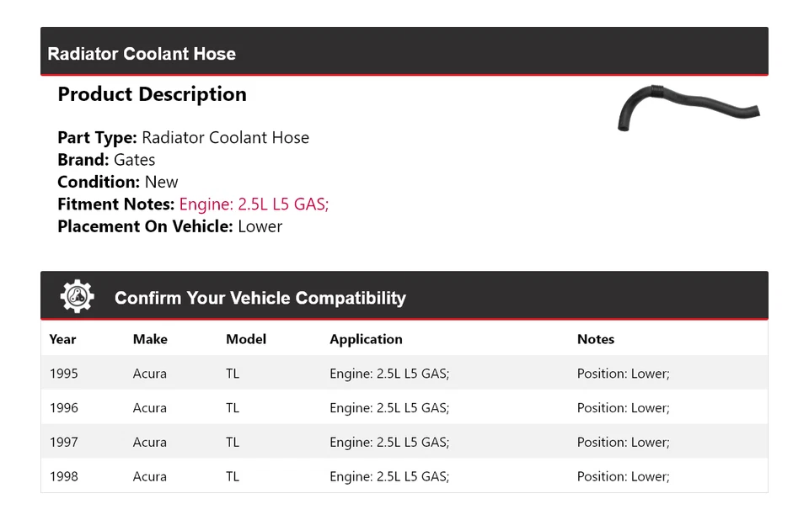809x520 pixels.
Task: Click the Part Type label
Action: click(97, 138)
